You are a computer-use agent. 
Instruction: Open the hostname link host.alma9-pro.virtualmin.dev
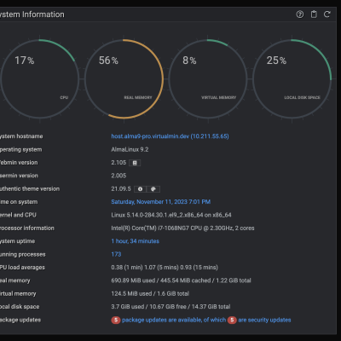[x=170, y=136]
